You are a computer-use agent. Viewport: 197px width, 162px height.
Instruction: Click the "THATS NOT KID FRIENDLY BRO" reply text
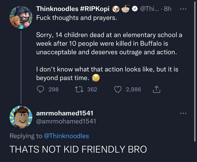pos(78,149)
